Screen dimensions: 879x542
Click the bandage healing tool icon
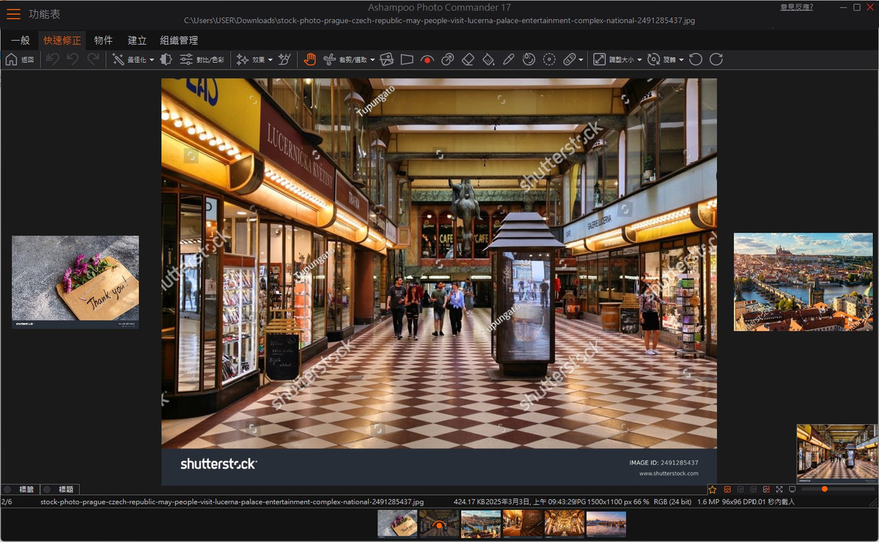click(569, 60)
